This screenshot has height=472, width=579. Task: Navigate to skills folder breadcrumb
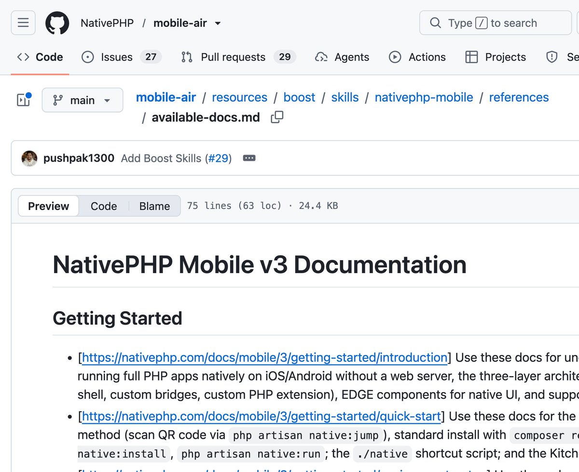click(345, 97)
